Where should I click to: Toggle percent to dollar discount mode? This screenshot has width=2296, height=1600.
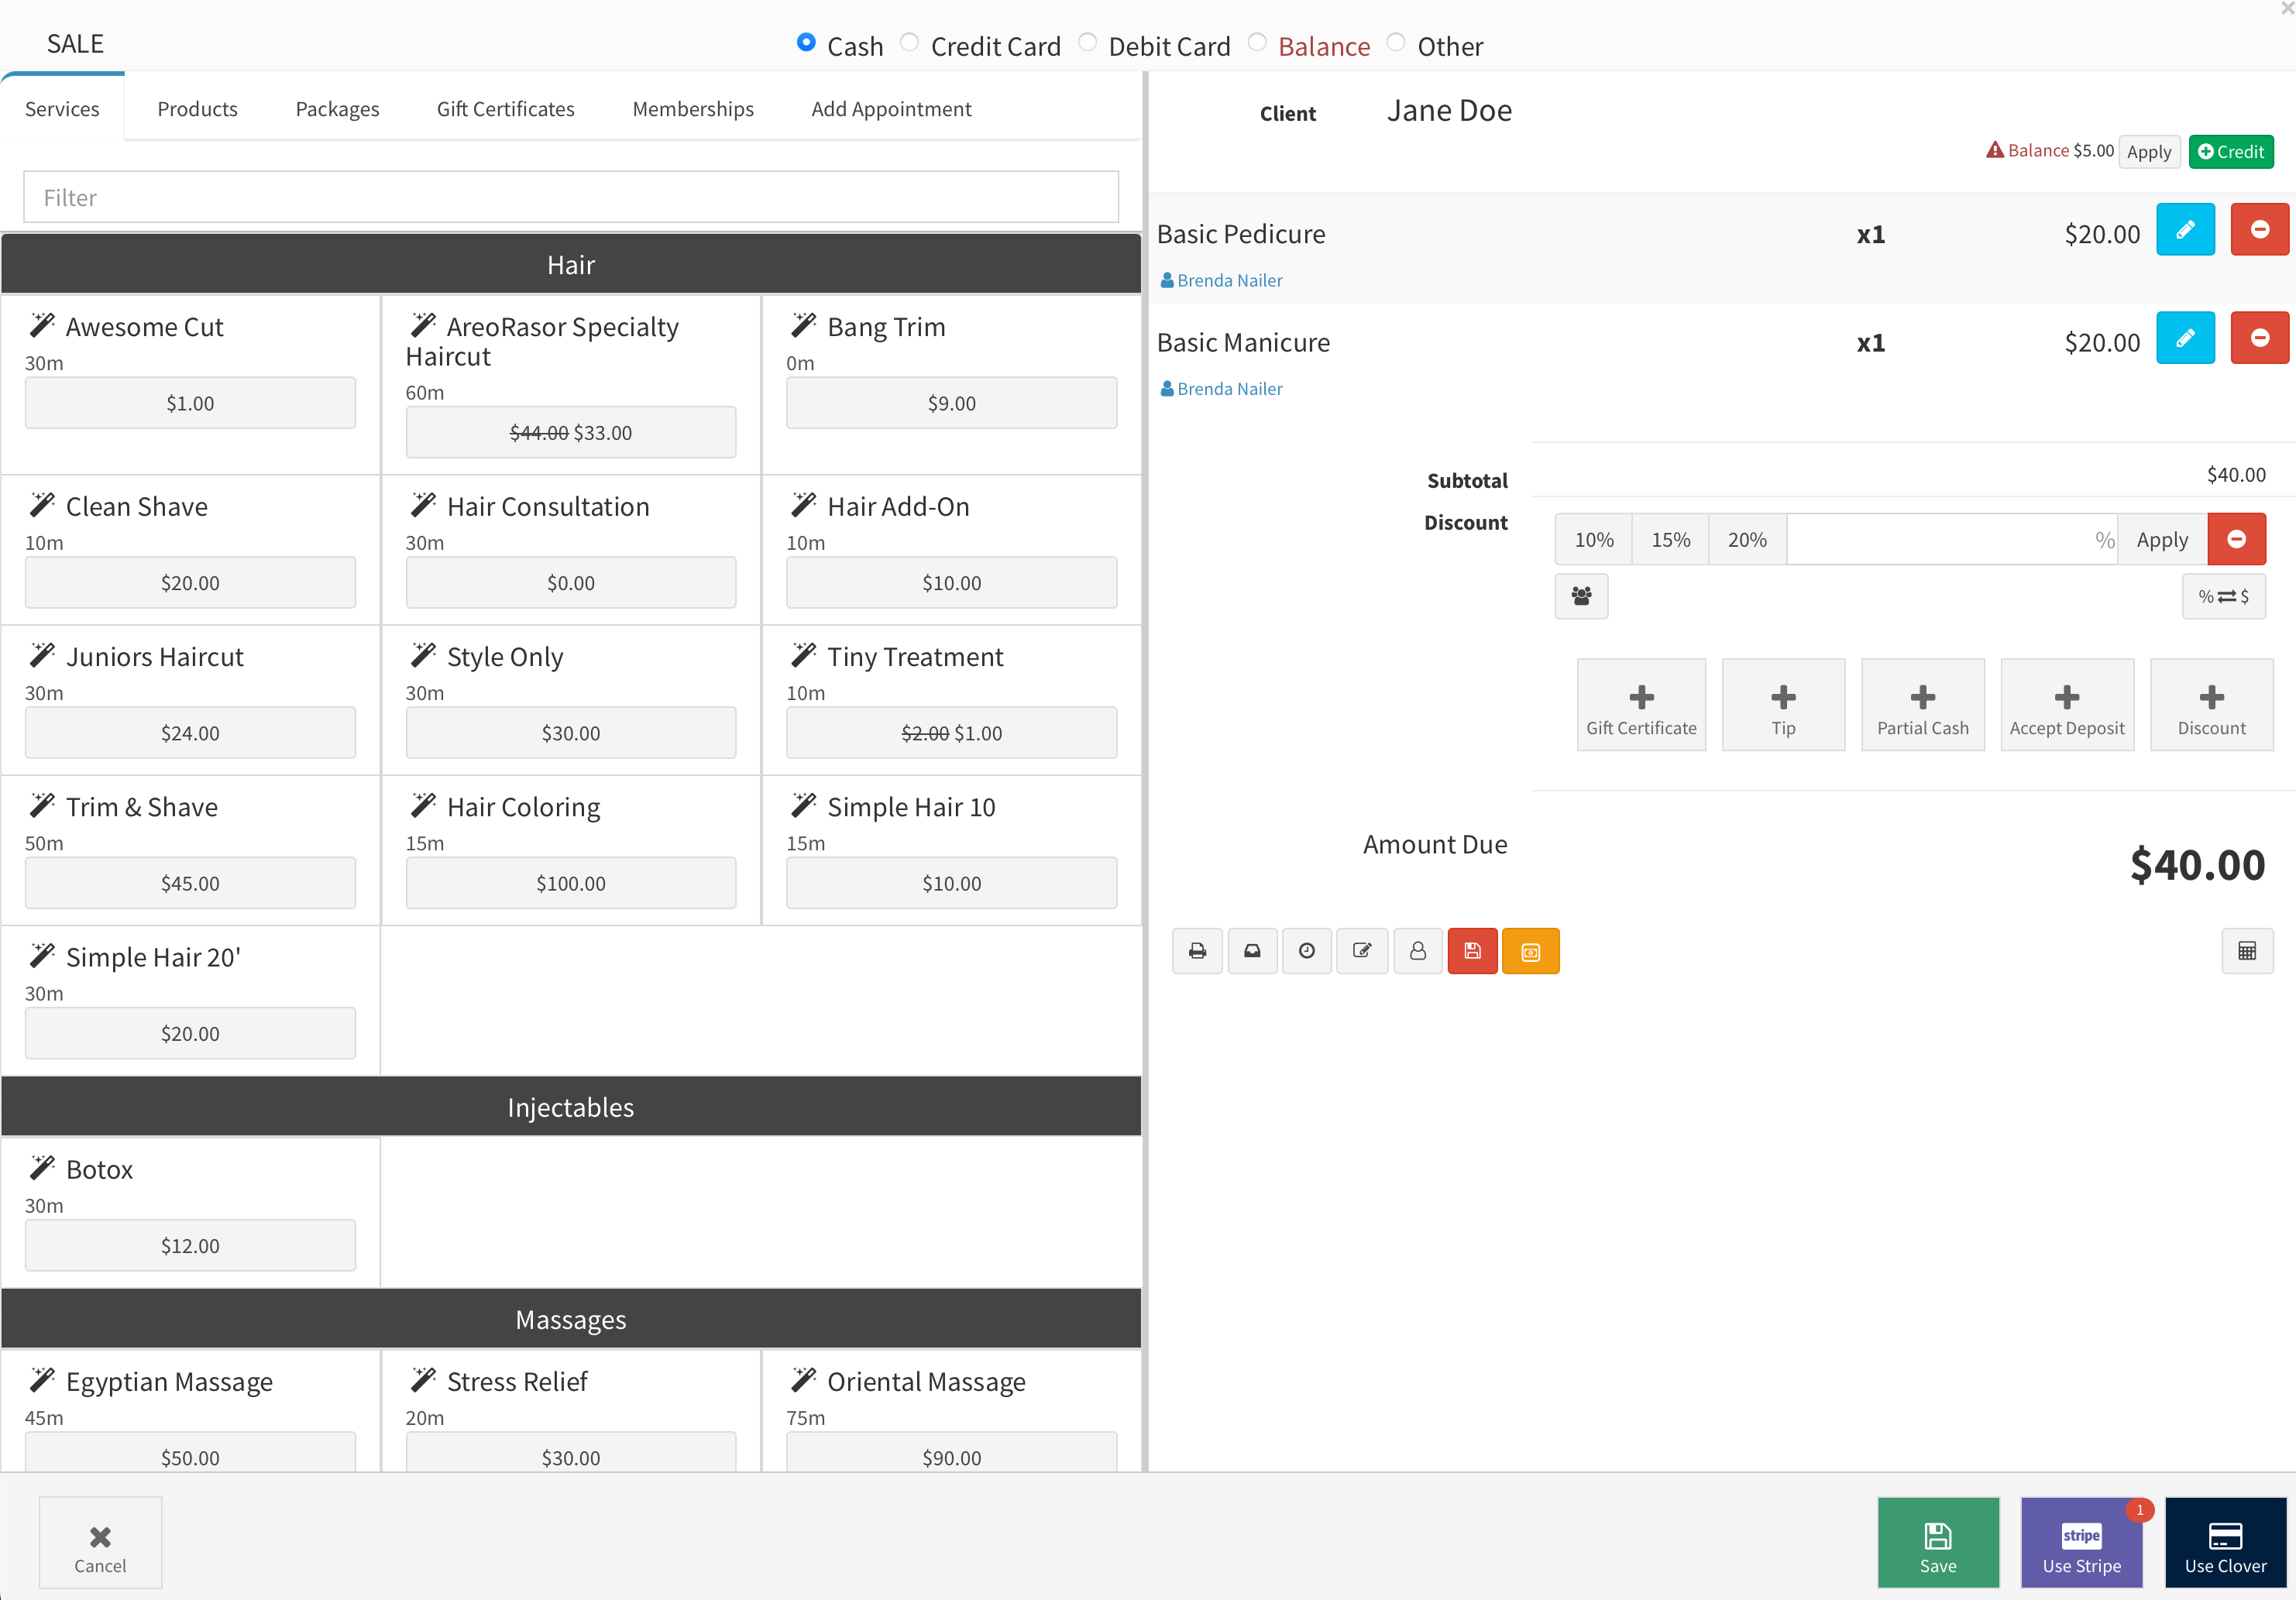click(2223, 596)
